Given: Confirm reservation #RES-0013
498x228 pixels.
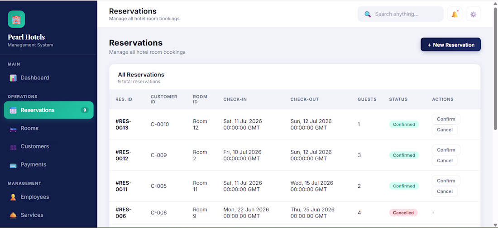Looking at the screenshot, I should 446,119.
